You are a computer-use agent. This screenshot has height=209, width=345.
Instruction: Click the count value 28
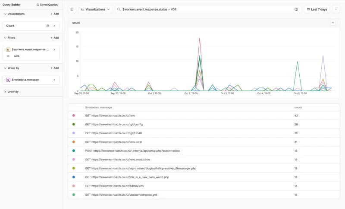point(296,124)
